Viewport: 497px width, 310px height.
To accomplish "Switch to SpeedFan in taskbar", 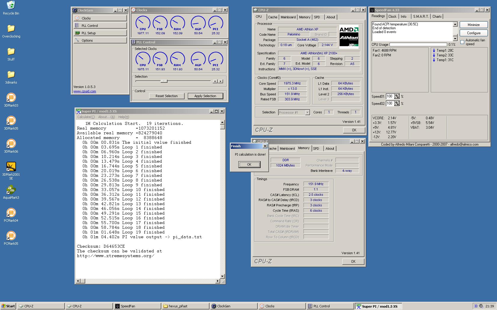I will point(137,306).
